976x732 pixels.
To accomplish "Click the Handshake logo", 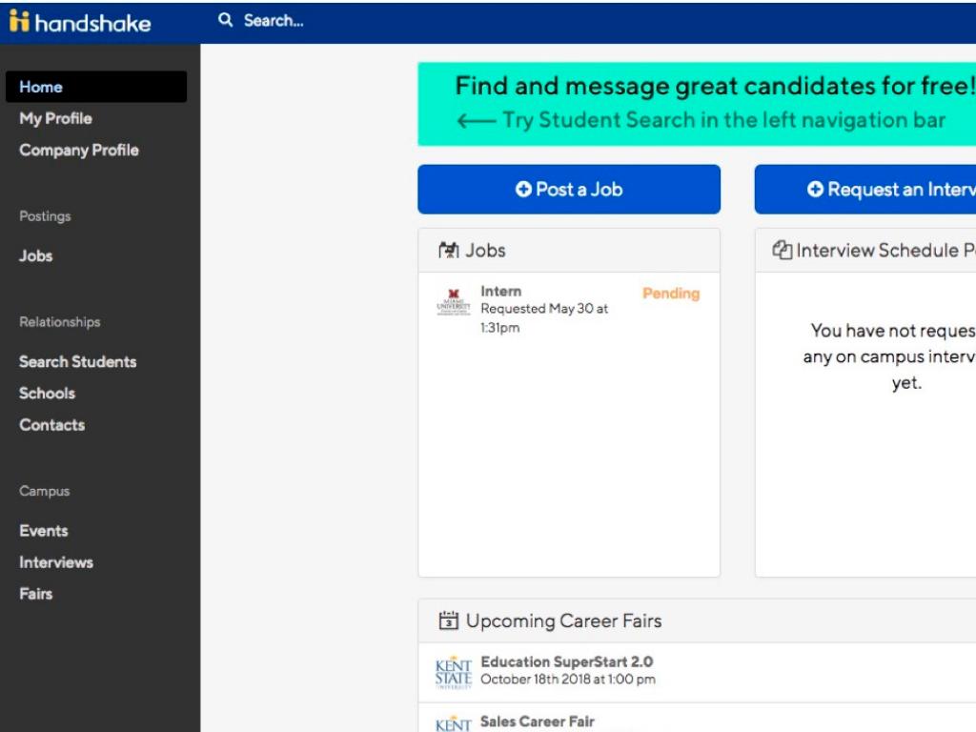I will (80, 22).
